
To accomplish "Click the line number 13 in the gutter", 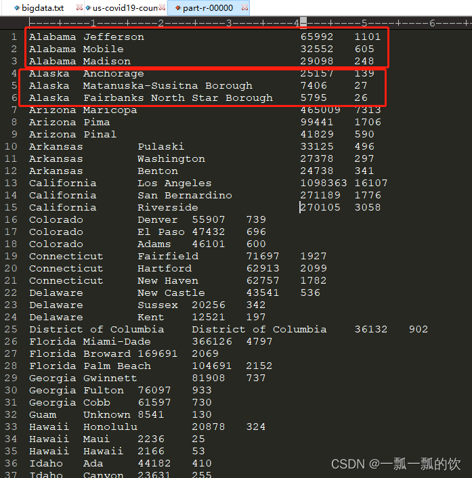I will point(11,183).
